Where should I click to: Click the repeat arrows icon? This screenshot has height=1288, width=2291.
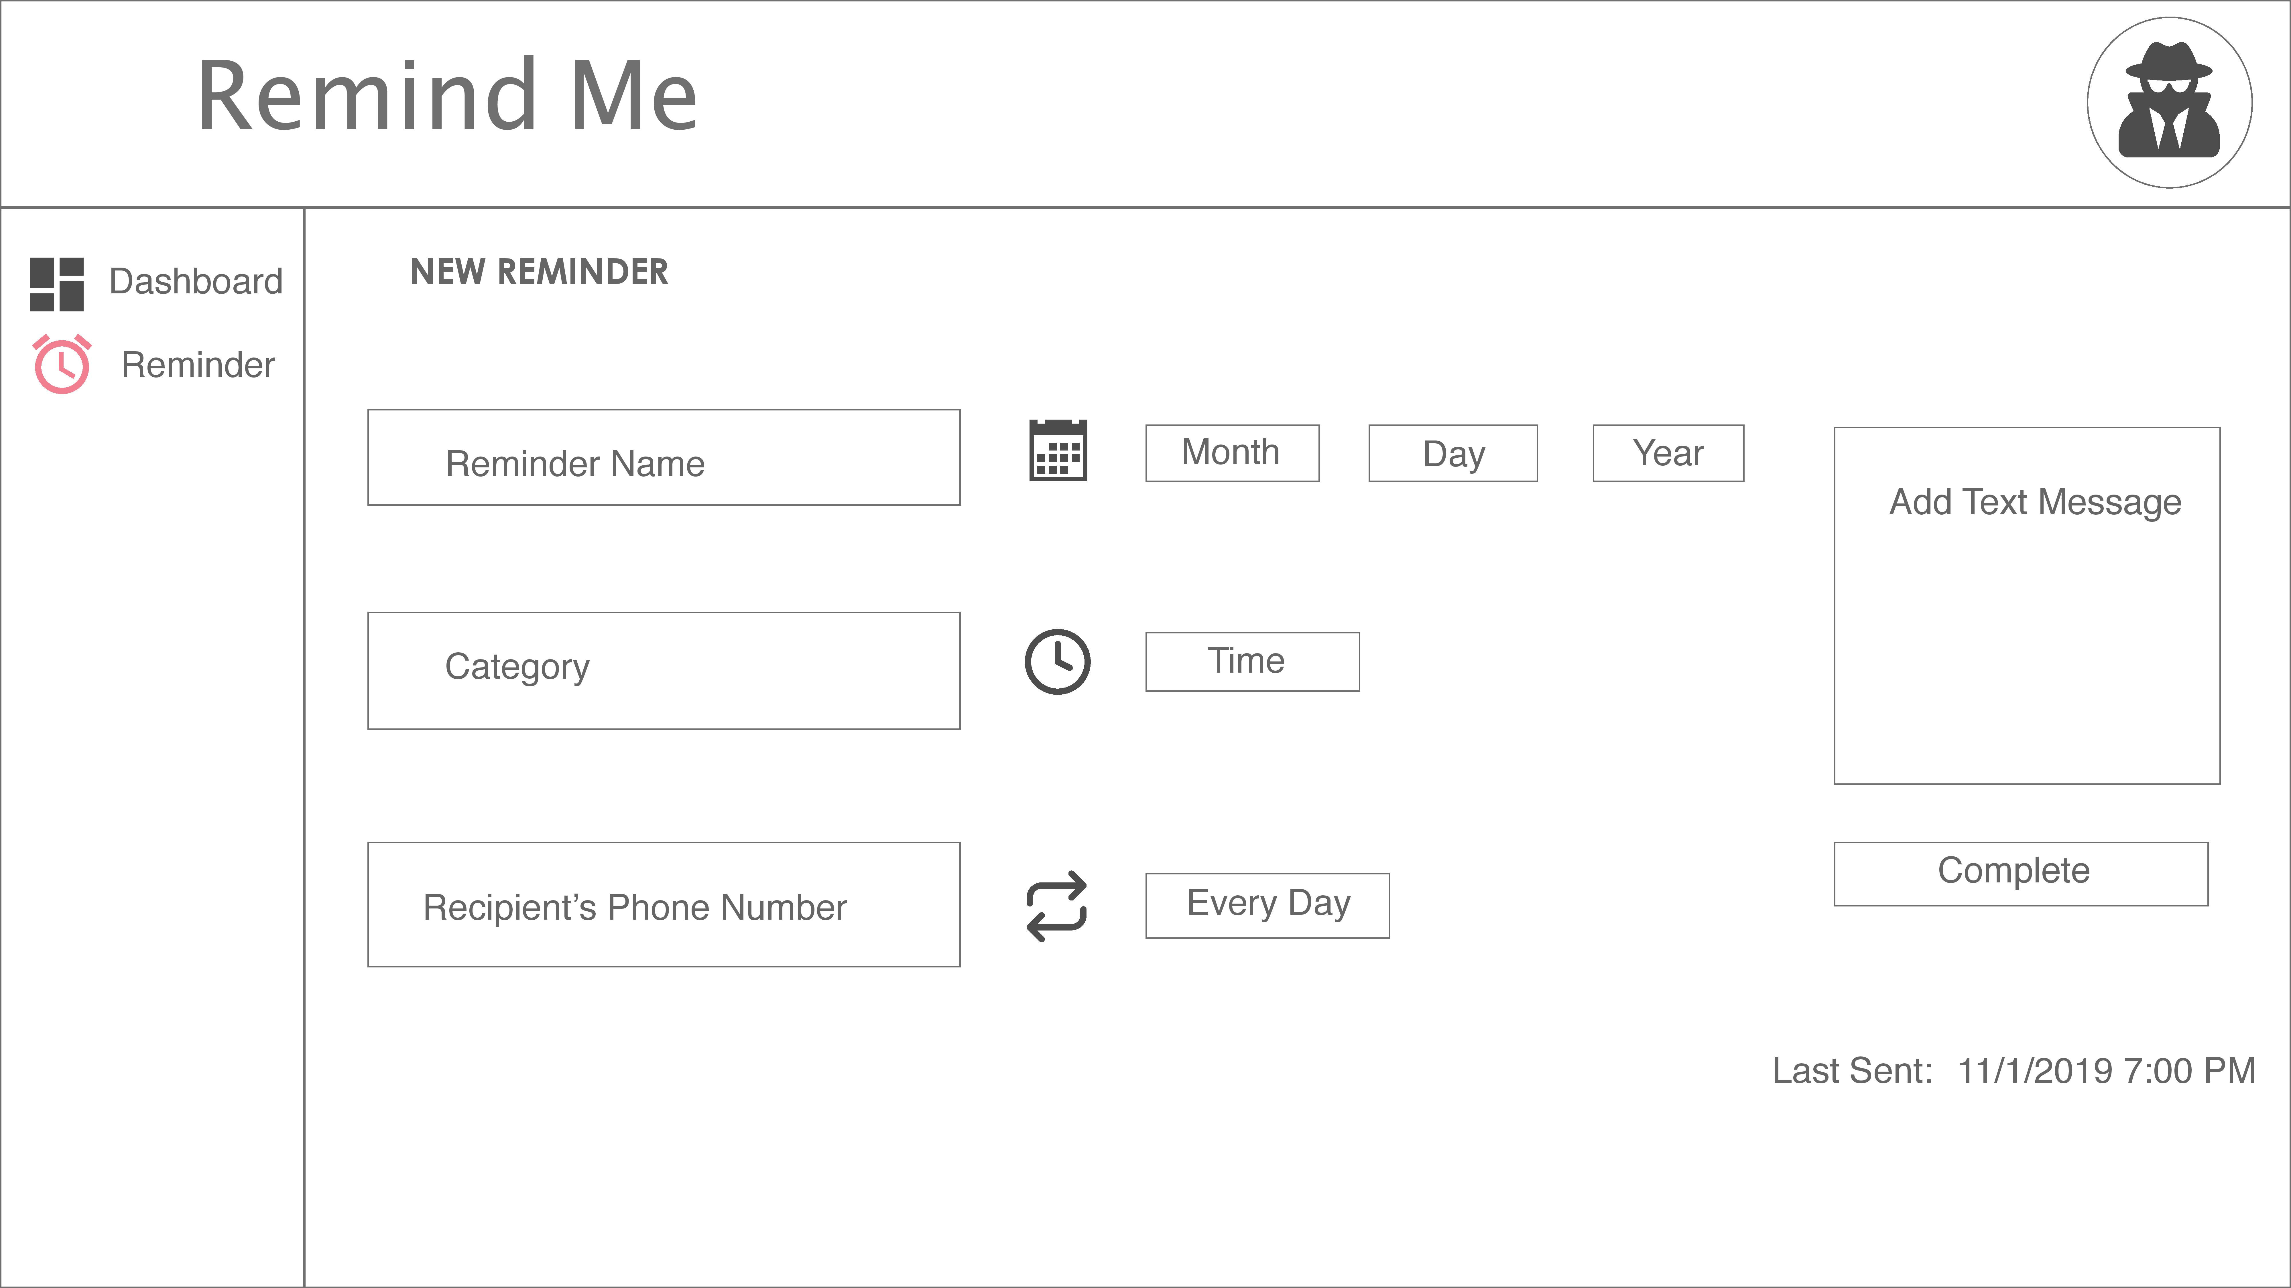pyautogui.click(x=1056, y=906)
